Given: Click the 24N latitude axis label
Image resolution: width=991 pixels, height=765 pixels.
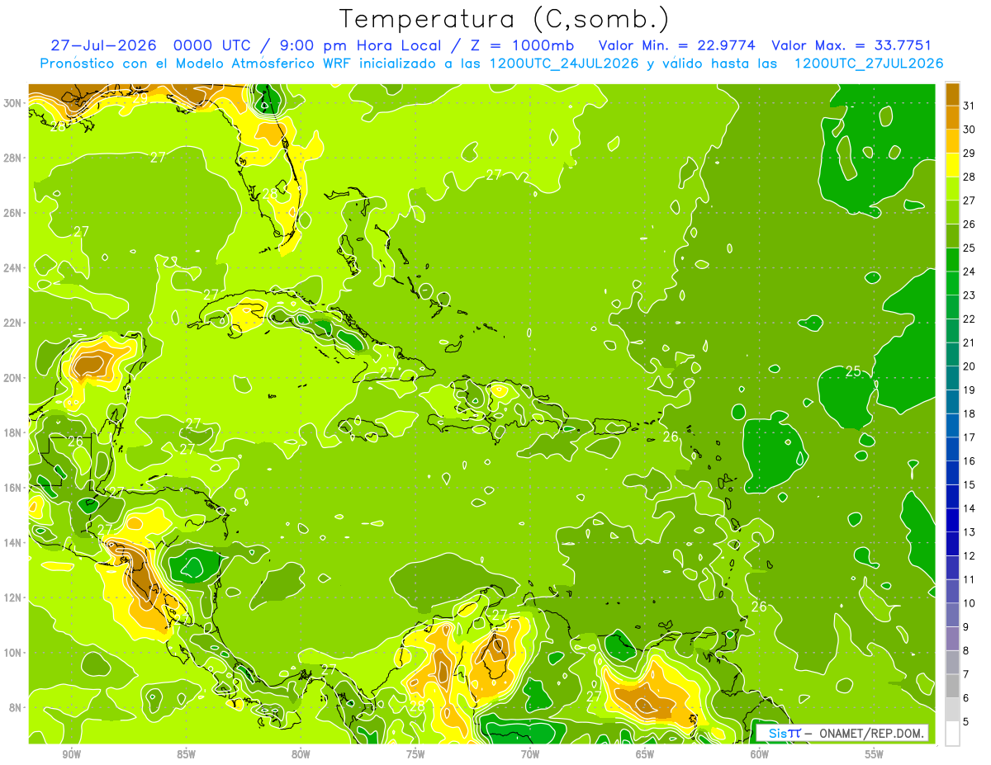Looking at the screenshot, I should (x=13, y=267).
